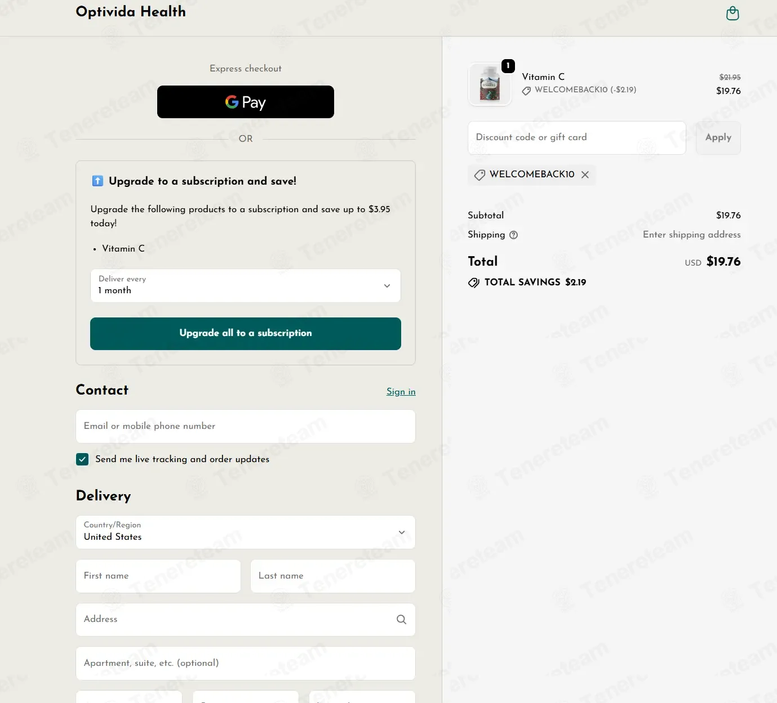This screenshot has height=703, width=777.
Task: Click the First name field
Action: (x=158, y=576)
